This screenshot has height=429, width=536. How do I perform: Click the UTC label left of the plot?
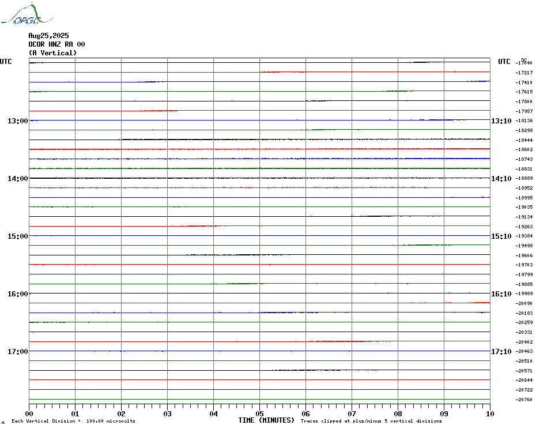pos(6,62)
